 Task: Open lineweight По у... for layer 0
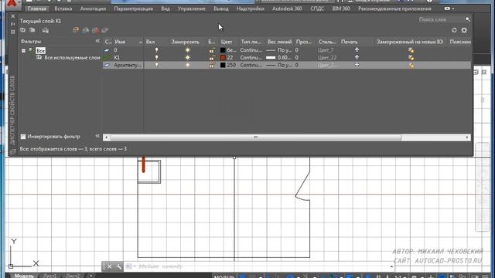[x=279, y=50]
